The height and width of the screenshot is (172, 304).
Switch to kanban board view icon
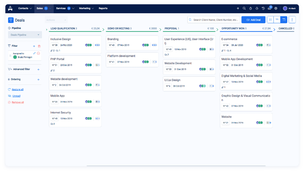pos(284,20)
